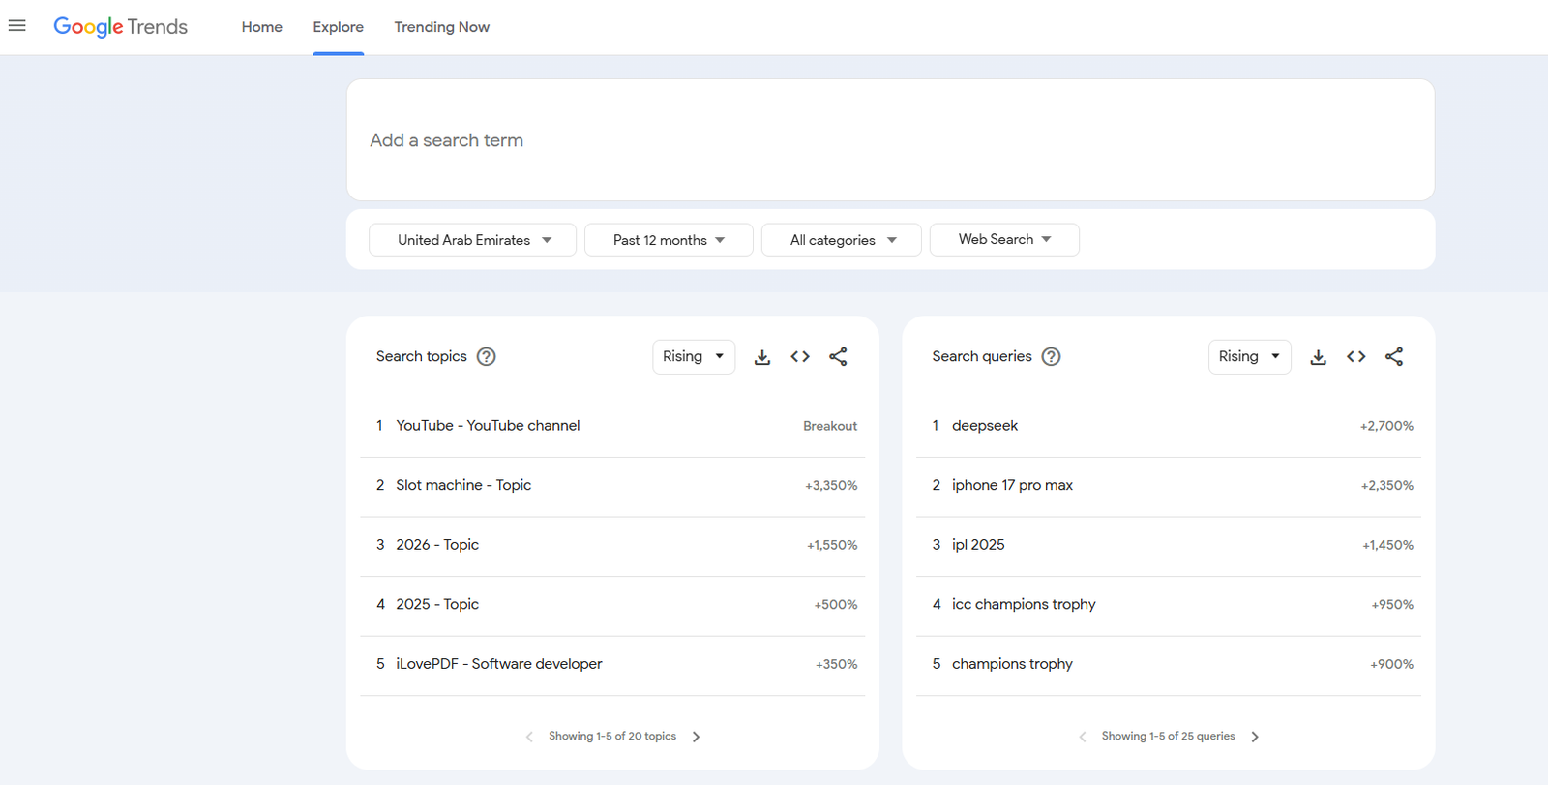
Task: Go to previous page of topics
Action: tap(529, 737)
